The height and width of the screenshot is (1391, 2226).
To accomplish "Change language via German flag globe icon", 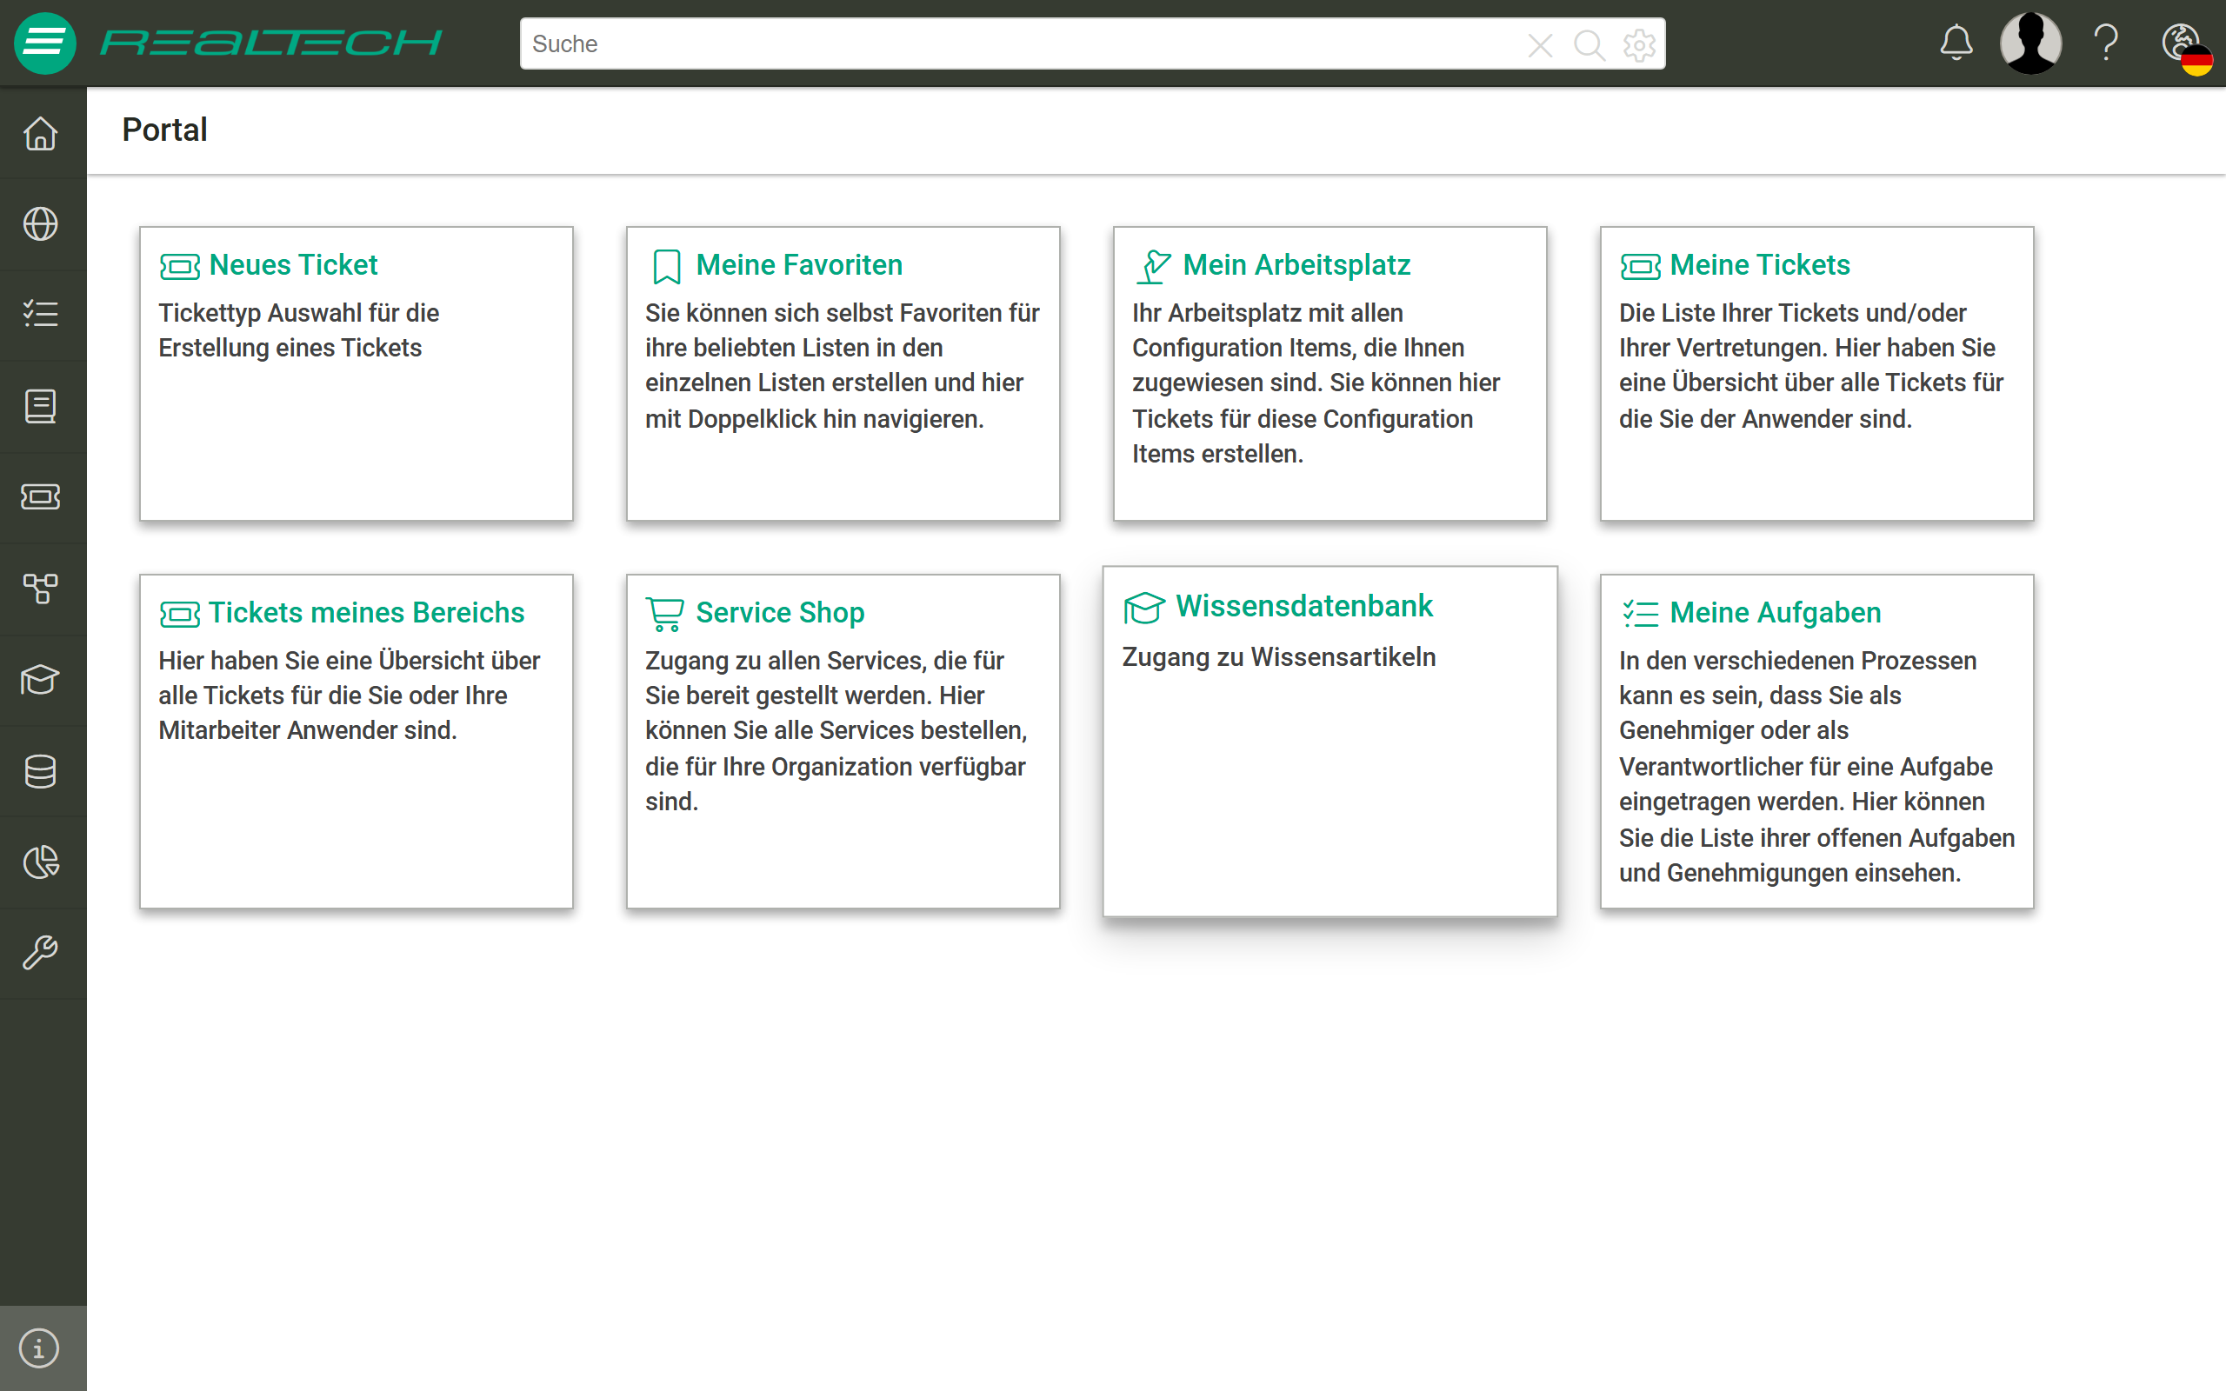I will tap(2187, 48).
